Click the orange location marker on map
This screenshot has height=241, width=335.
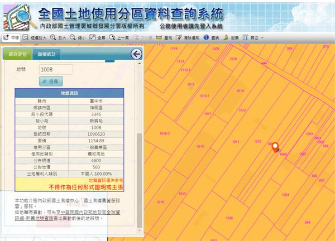coord(275,147)
